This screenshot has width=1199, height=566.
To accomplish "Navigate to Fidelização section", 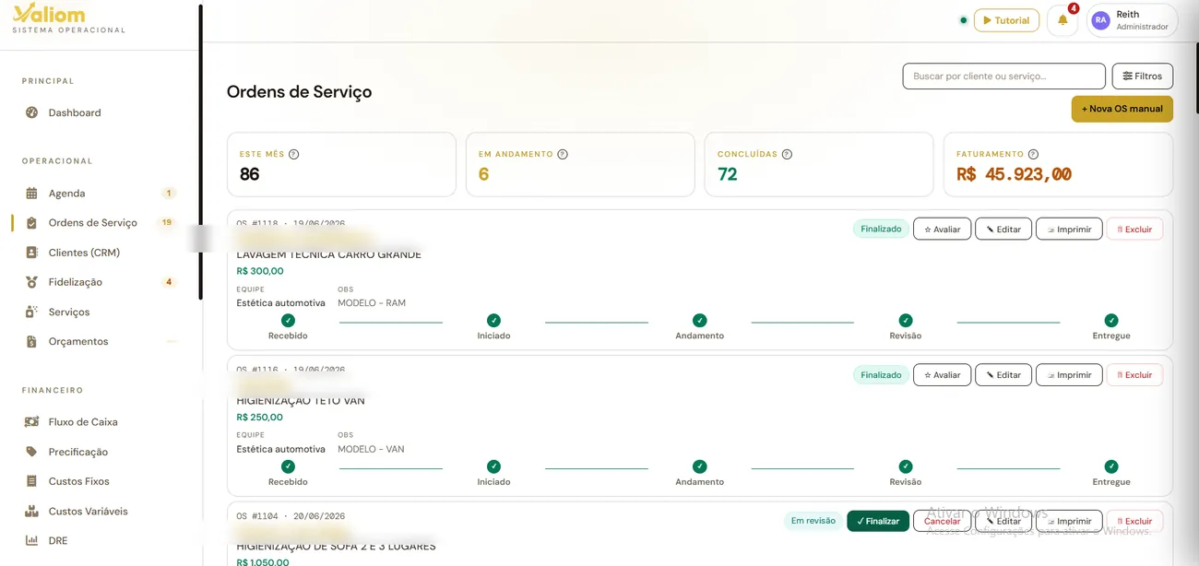I will [x=76, y=282].
